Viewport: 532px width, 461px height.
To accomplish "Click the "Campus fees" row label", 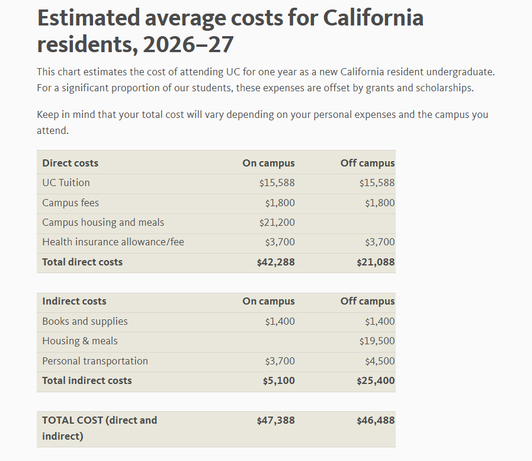I will [70, 203].
